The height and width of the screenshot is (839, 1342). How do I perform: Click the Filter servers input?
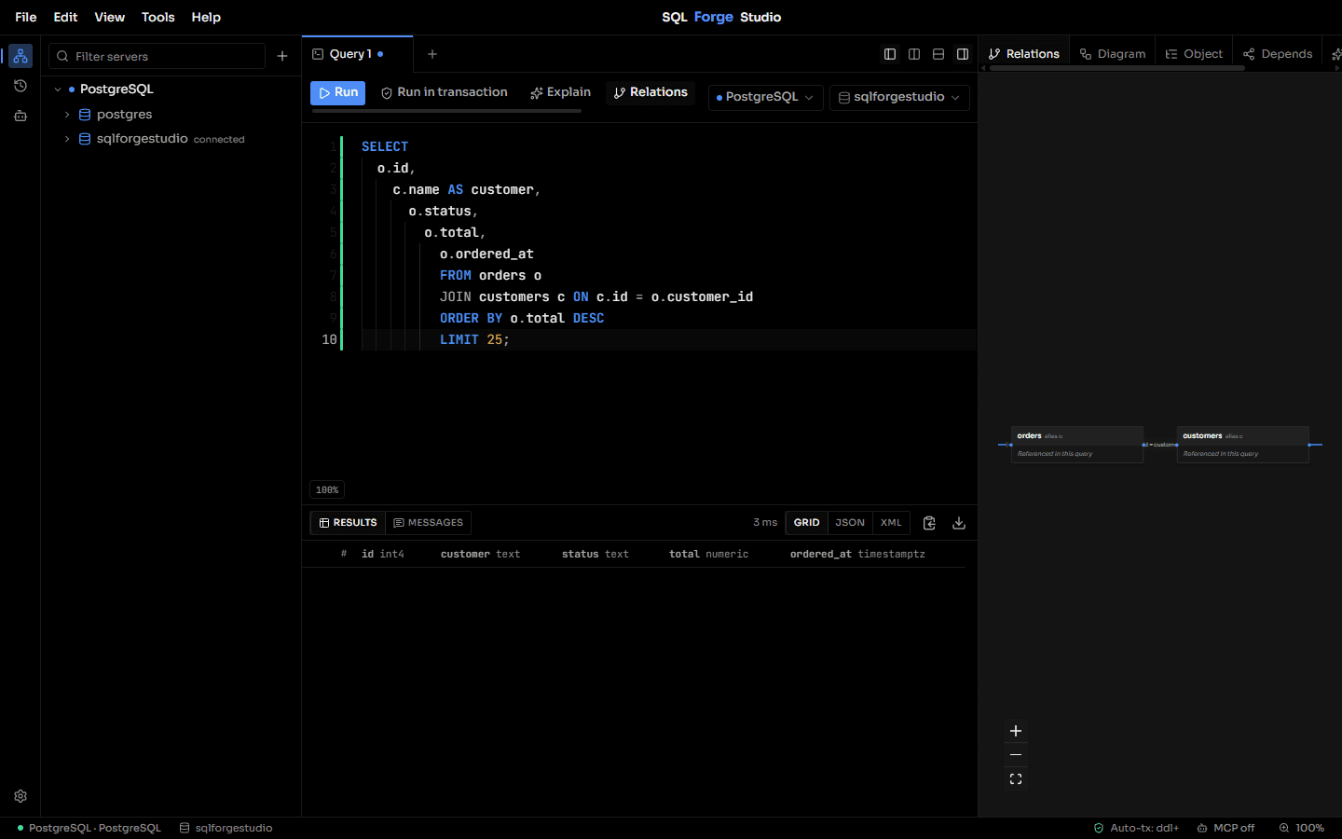157,56
